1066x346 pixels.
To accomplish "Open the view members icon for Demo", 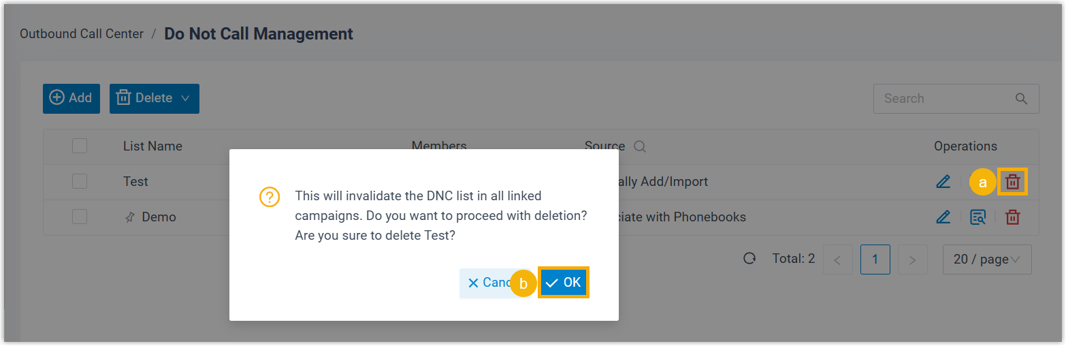I will pos(978,217).
